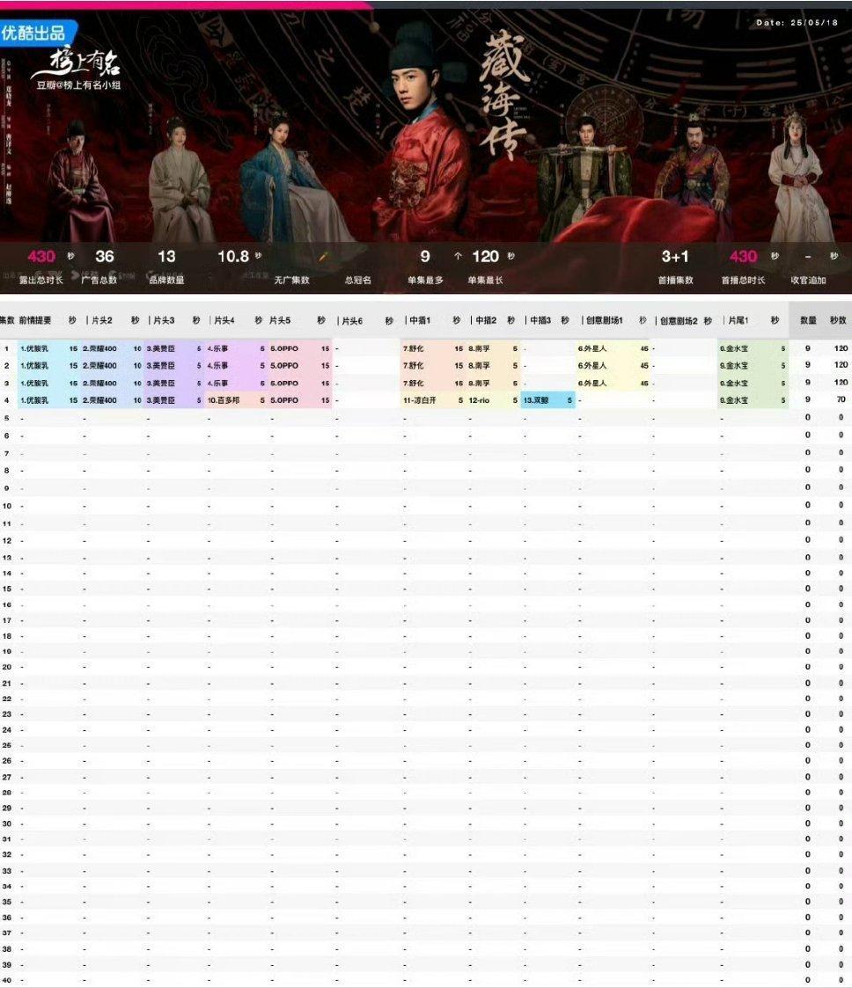Click the 单集最多 label

425,280
